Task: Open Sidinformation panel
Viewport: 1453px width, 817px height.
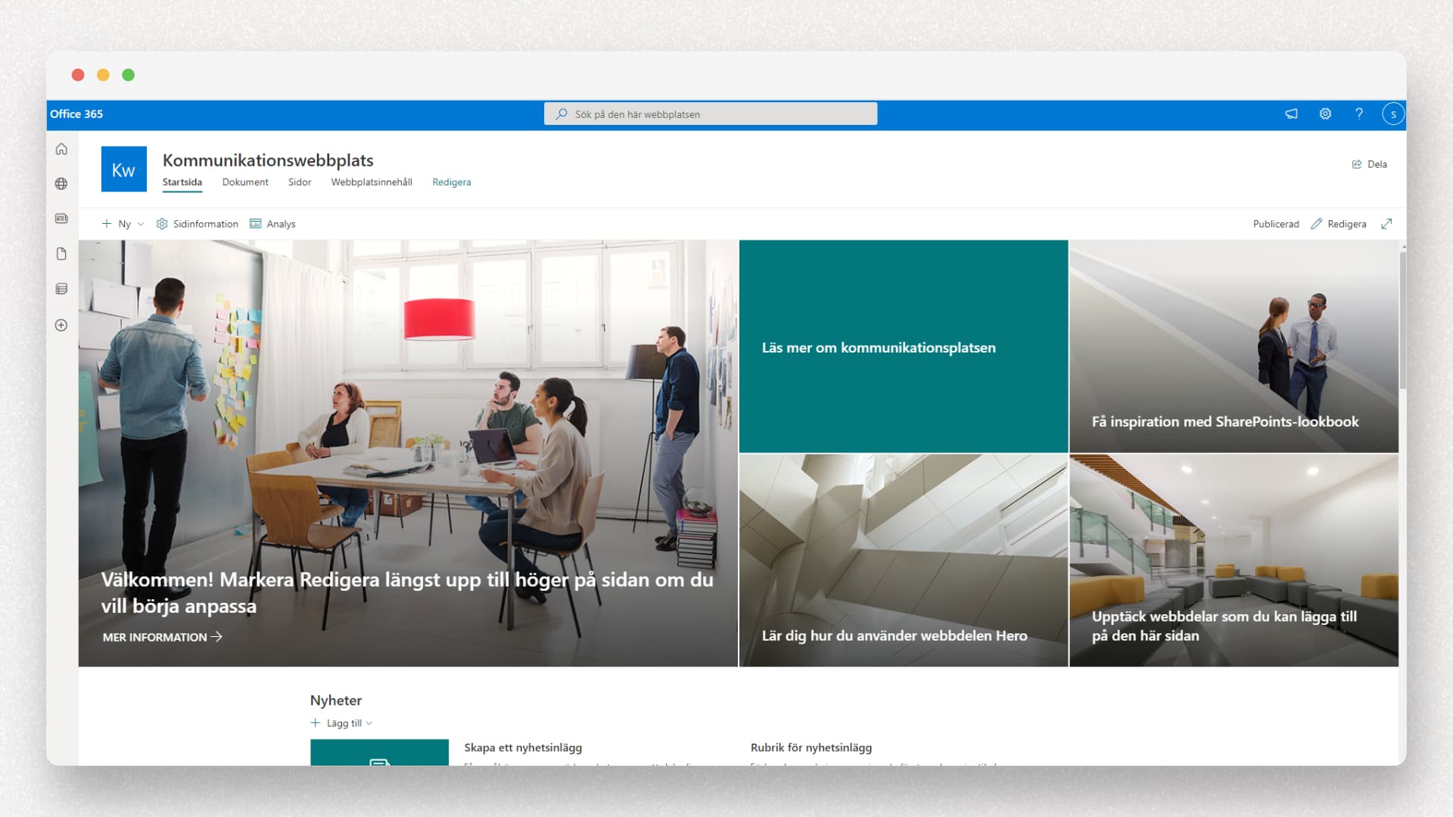Action: [197, 223]
